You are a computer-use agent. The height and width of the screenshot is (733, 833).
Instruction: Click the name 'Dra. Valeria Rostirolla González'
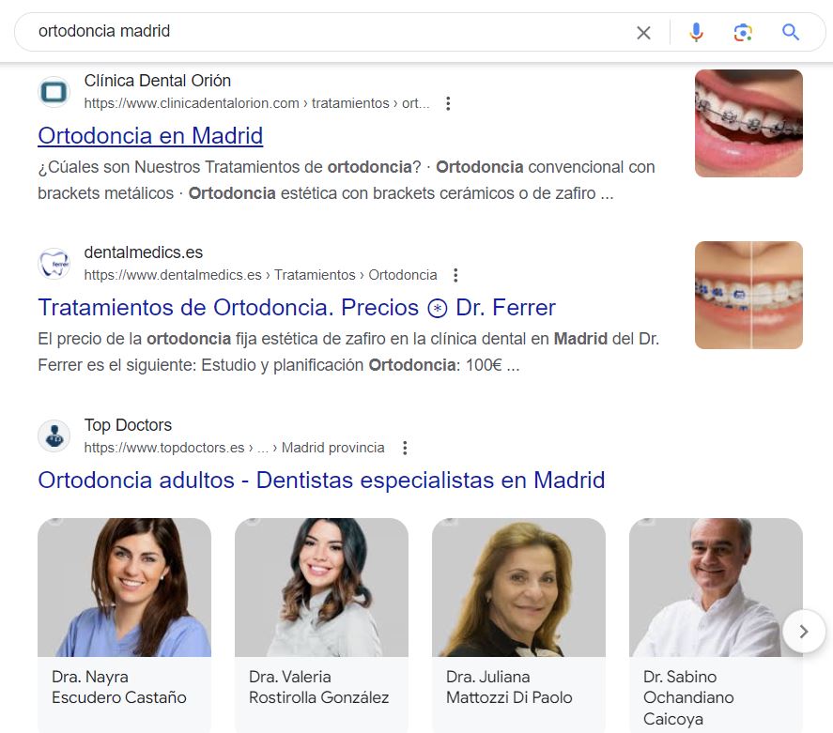[318, 687]
